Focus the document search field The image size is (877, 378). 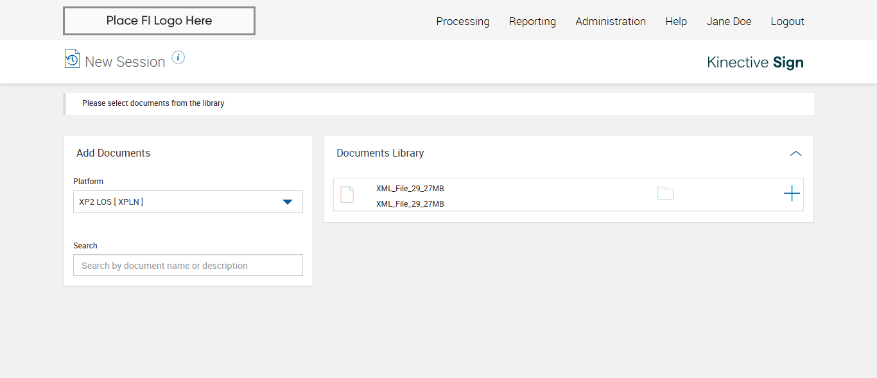[x=187, y=266]
